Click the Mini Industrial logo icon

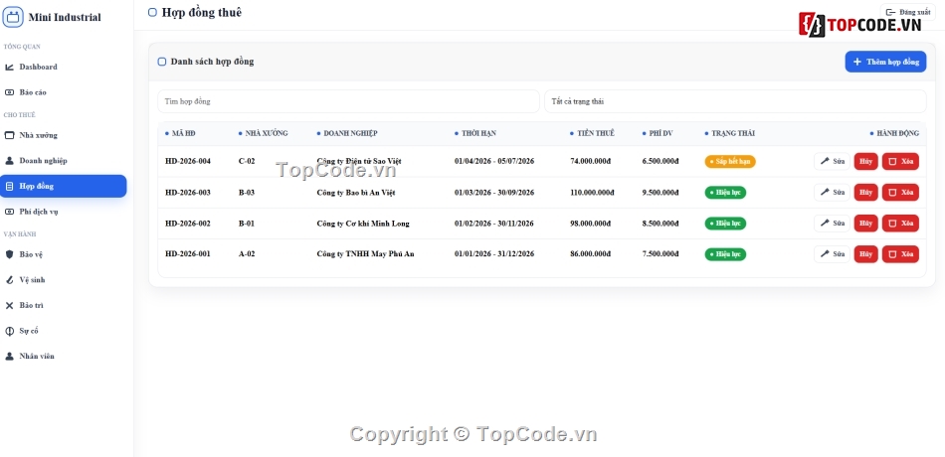click(x=13, y=17)
